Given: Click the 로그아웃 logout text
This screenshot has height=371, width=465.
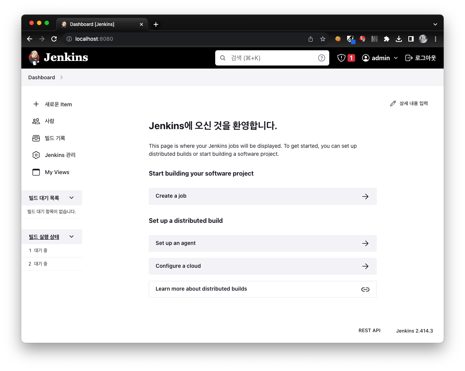Looking at the screenshot, I should point(425,58).
